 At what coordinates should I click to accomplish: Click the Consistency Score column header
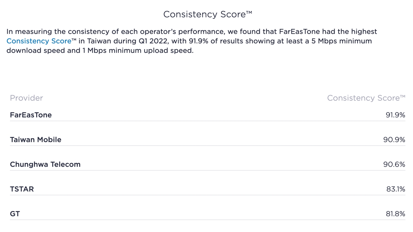366,98
